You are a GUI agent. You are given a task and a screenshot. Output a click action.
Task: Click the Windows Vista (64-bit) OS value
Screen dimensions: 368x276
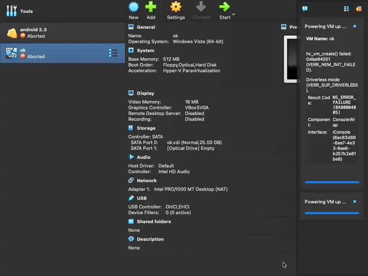pyautogui.click(x=198, y=42)
